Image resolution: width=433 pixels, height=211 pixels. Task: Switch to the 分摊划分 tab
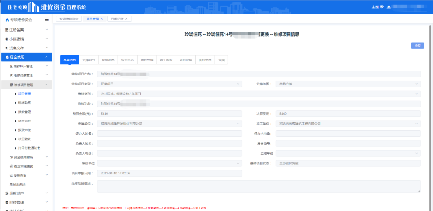(x=89, y=60)
